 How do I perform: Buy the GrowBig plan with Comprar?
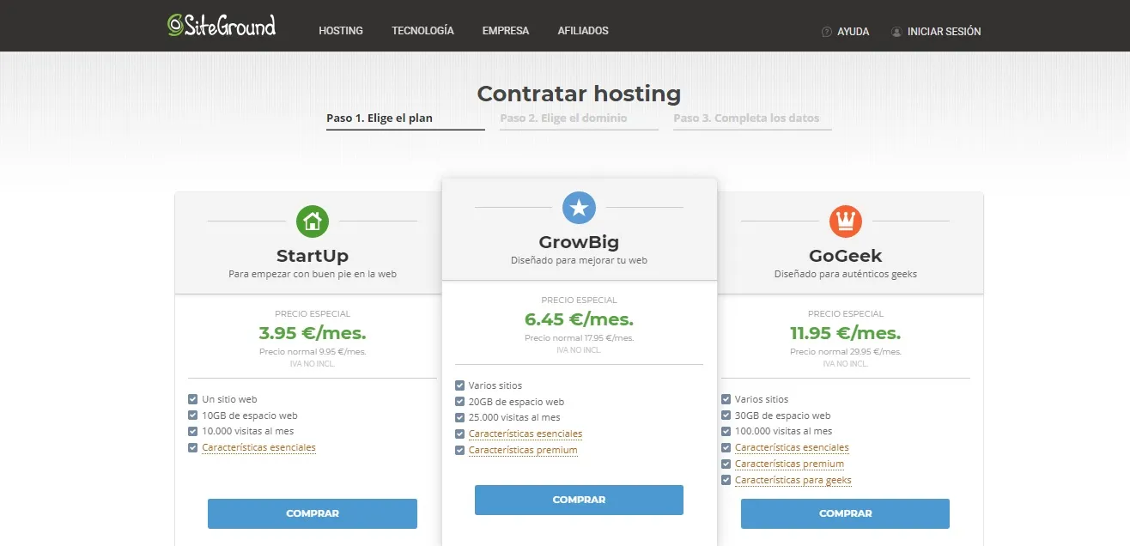(579, 500)
